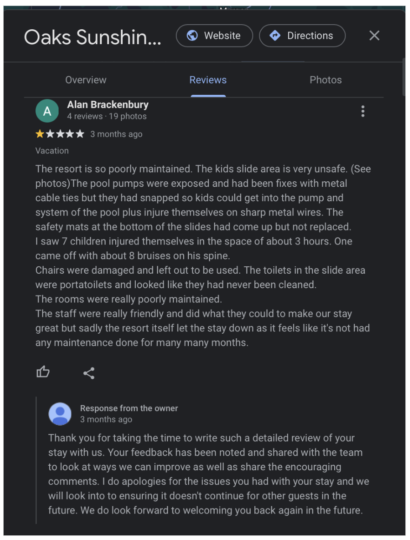Screen dimensions: 410x540
Task: Select the Reviews tab
Action: (x=208, y=80)
